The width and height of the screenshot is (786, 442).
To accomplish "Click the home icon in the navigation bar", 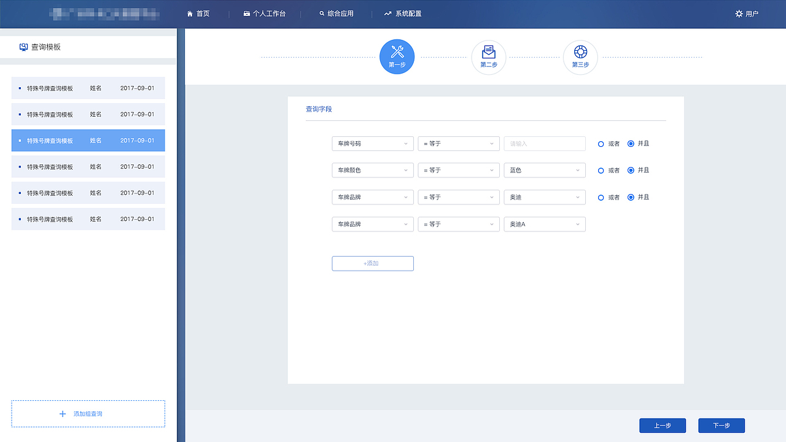I will click(x=190, y=14).
